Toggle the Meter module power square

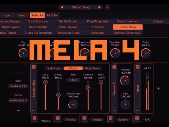[x=138, y=67]
